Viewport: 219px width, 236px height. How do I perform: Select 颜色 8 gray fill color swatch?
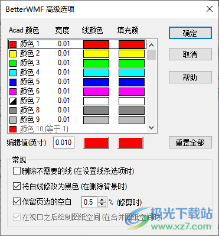click(x=132, y=111)
